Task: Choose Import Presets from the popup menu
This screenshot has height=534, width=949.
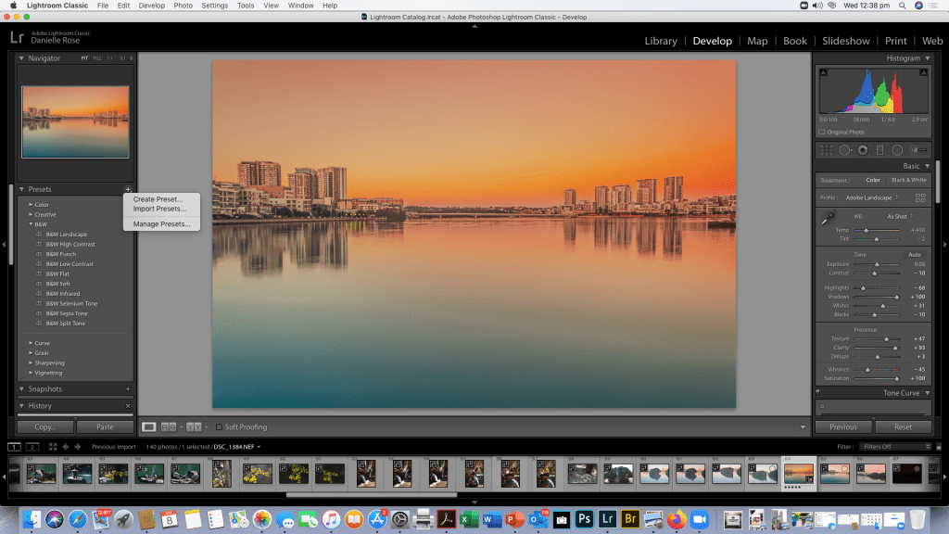Action: click(x=159, y=209)
